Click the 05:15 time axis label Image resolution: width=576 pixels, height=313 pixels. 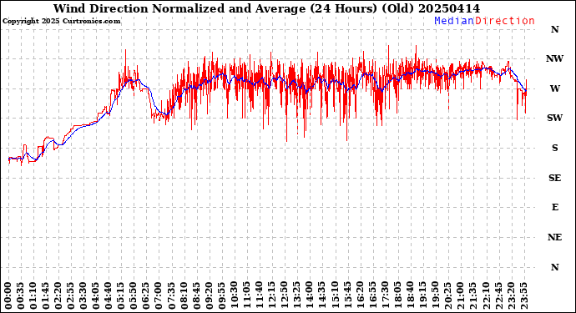pos(121,295)
